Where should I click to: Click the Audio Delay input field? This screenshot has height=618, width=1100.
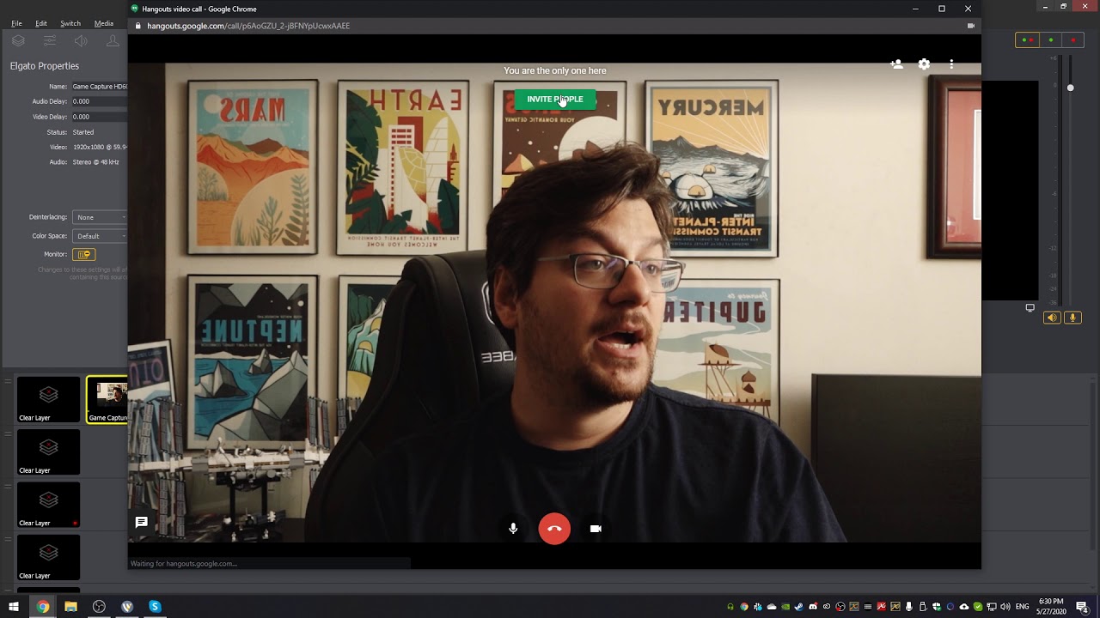100,101
